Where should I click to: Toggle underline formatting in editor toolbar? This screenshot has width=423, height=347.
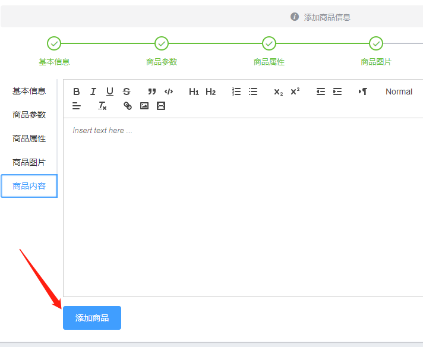point(110,92)
